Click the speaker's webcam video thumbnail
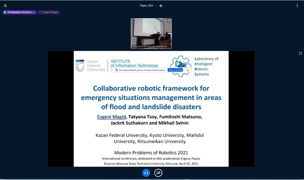 click(151, 32)
